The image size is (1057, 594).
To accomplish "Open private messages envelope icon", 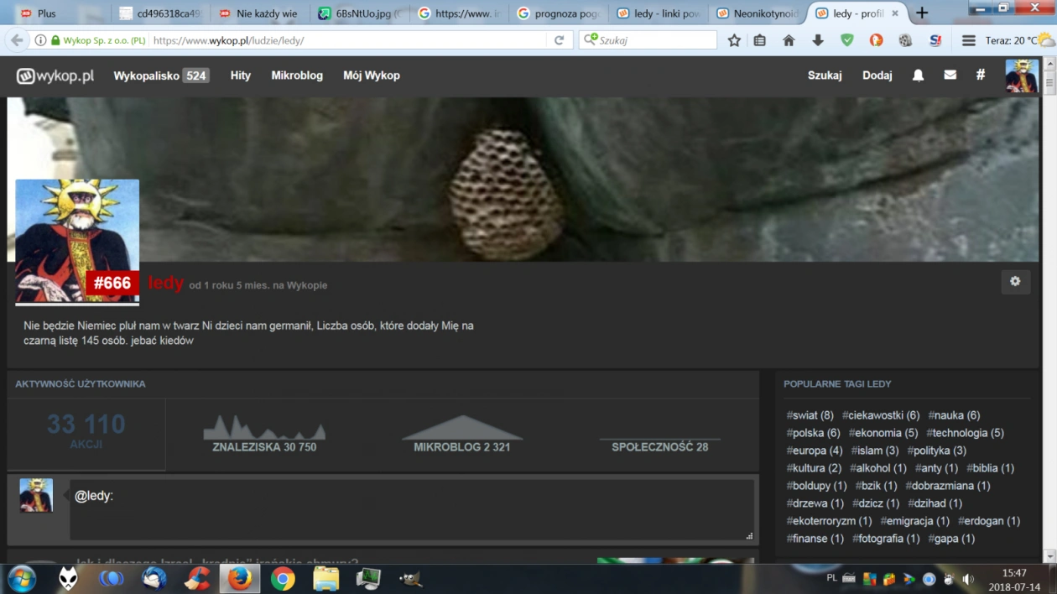I will 950,76.
